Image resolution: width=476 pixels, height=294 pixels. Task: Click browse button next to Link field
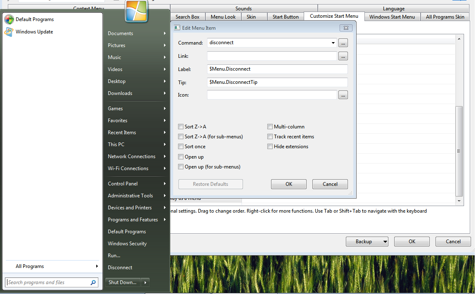click(343, 56)
